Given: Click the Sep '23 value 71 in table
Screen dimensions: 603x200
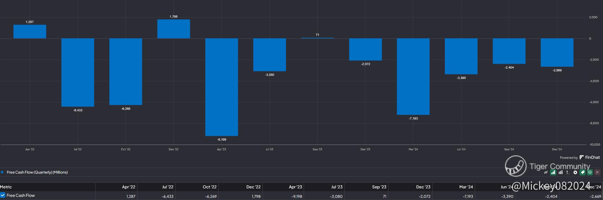Looking at the screenshot, I should (384, 196).
